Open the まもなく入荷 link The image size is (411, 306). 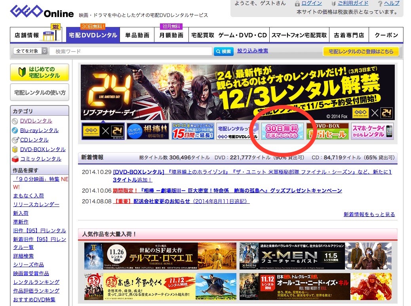[28, 196]
